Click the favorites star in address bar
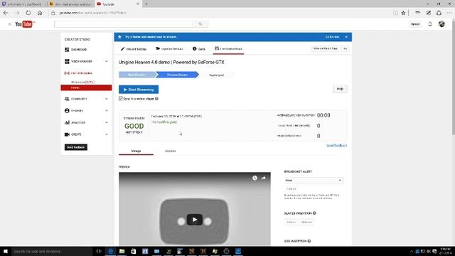The height and width of the screenshot is (256, 455). coord(403,13)
